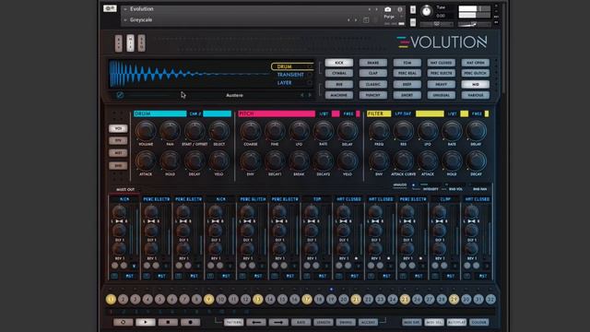The image size is (590, 332).
Task: Toggle sequencer step 32
Action: click(490, 299)
